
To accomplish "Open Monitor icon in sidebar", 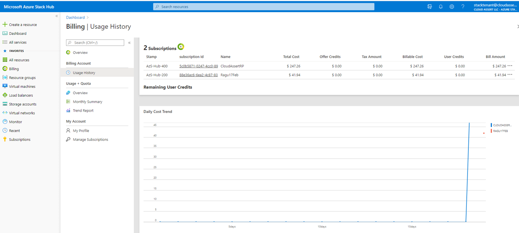I will pyautogui.click(x=5, y=122).
